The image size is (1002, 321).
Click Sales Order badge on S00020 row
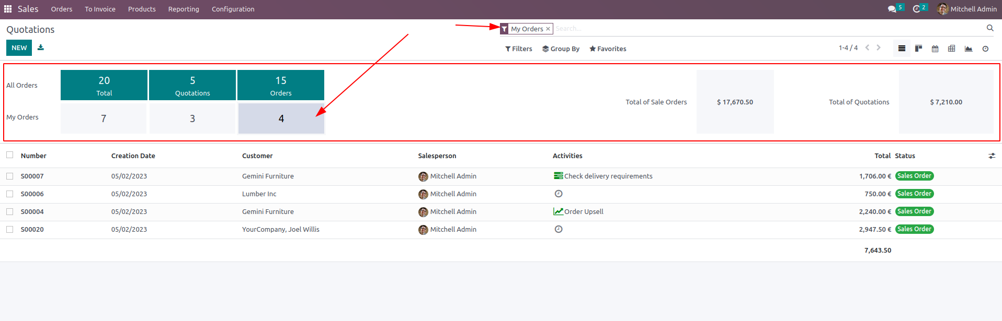pos(914,229)
